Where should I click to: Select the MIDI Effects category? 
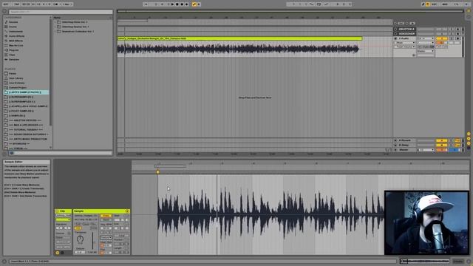[x=16, y=41]
